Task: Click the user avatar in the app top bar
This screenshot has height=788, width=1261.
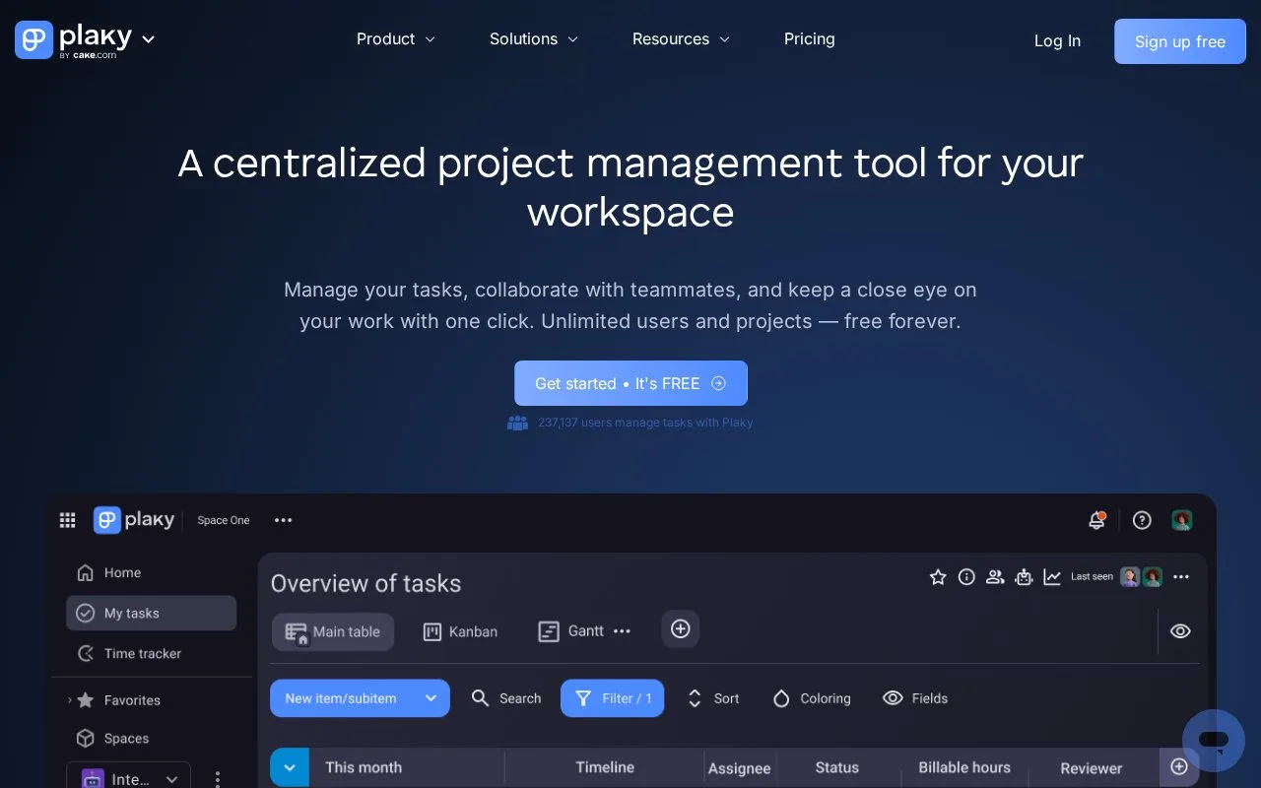Action: pyautogui.click(x=1182, y=520)
